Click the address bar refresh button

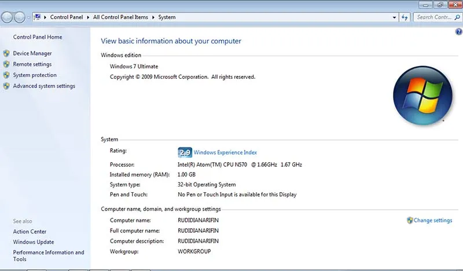coord(405,17)
